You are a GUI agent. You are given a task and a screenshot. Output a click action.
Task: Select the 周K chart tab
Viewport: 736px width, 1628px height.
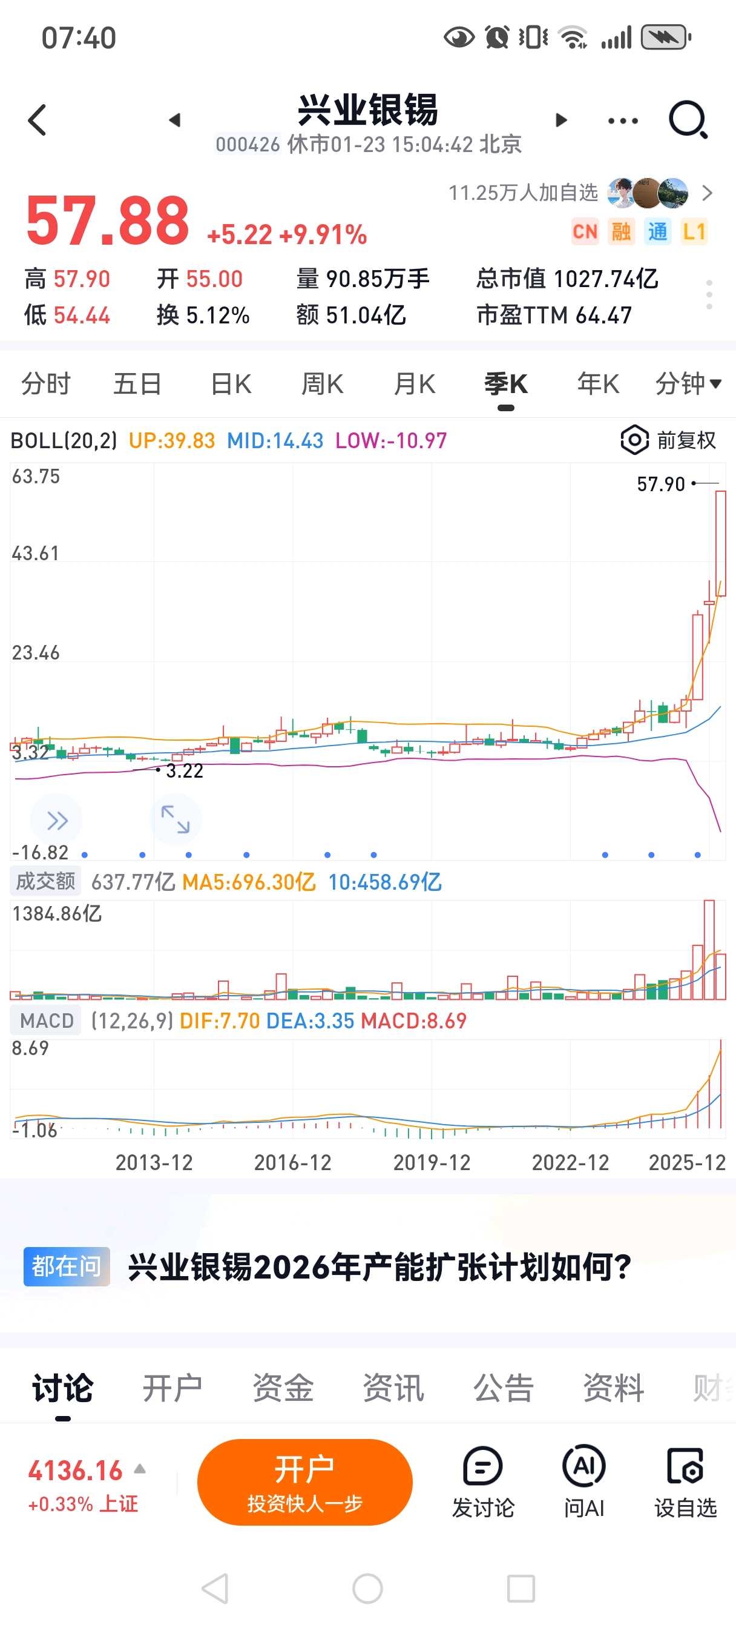[322, 383]
